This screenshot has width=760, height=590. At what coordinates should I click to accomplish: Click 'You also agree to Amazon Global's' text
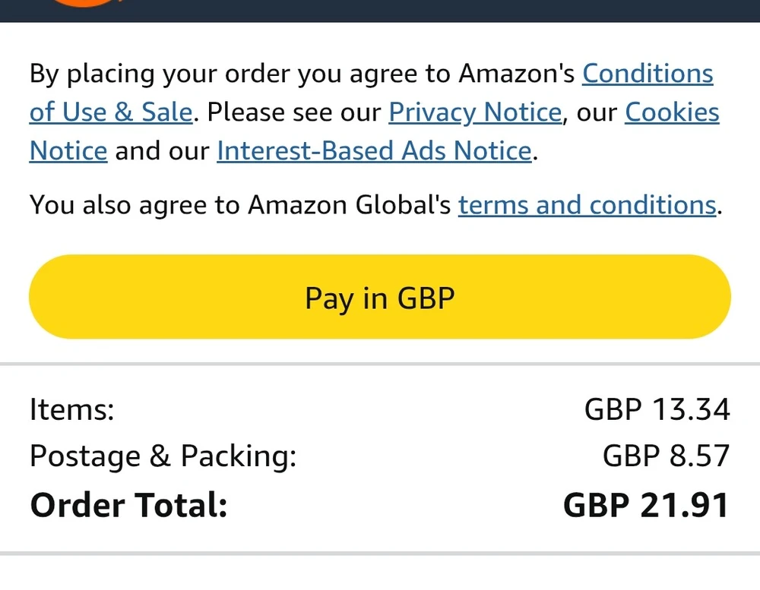pyautogui.click(x=240, y=205)
